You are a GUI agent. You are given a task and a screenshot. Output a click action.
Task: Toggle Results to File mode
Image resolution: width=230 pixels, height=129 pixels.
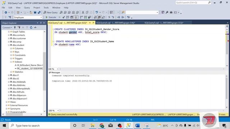[x=103, y=17]
